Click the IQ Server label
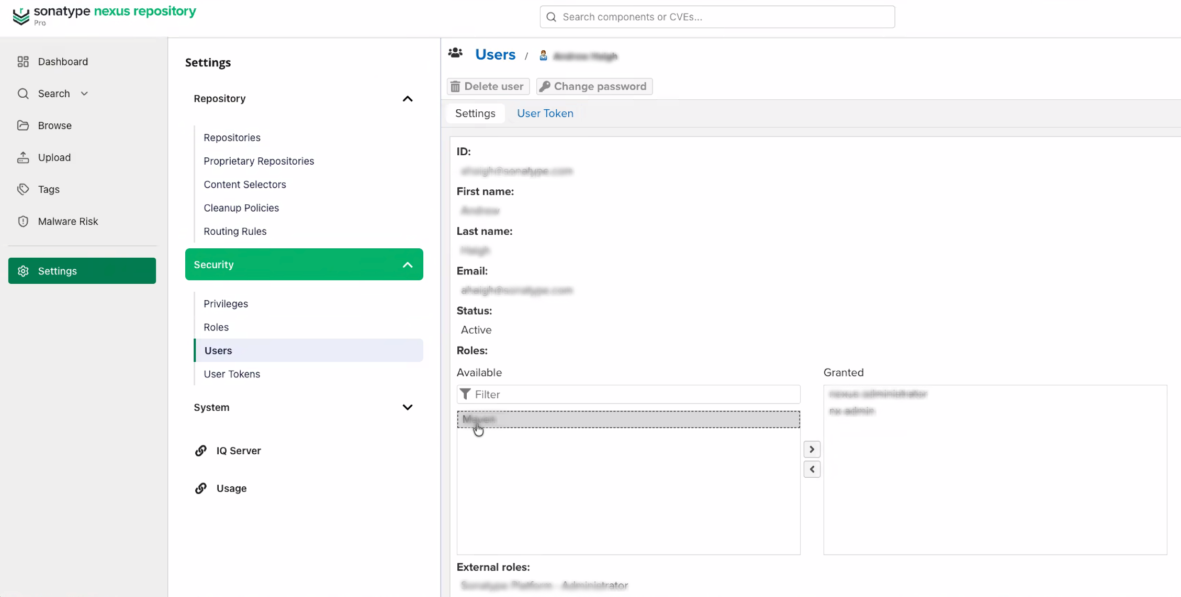Viewport: 1181px width, 597px height. (239, 451)
